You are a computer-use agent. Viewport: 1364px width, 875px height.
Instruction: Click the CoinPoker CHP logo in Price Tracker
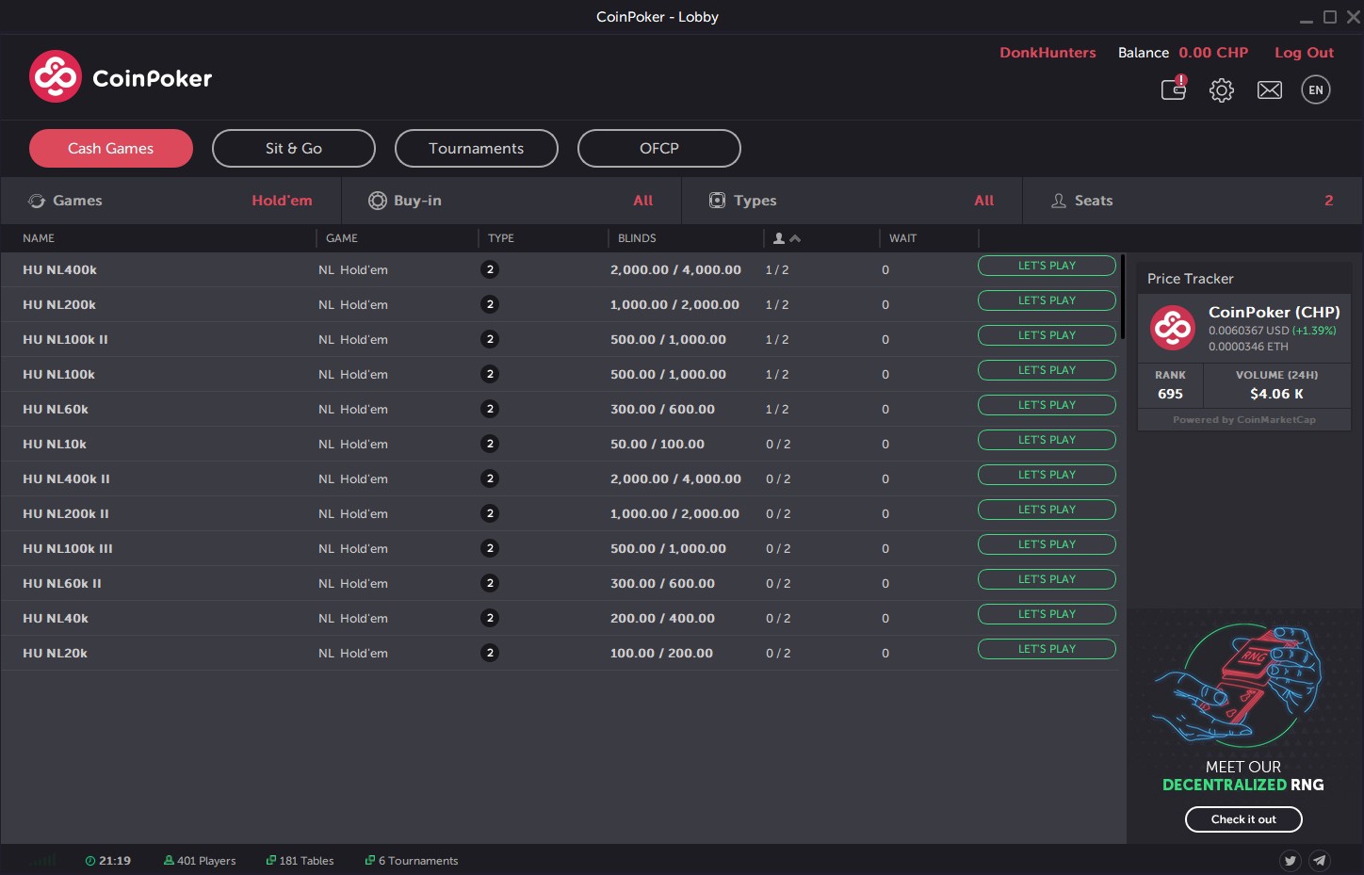click(1171, 328)
